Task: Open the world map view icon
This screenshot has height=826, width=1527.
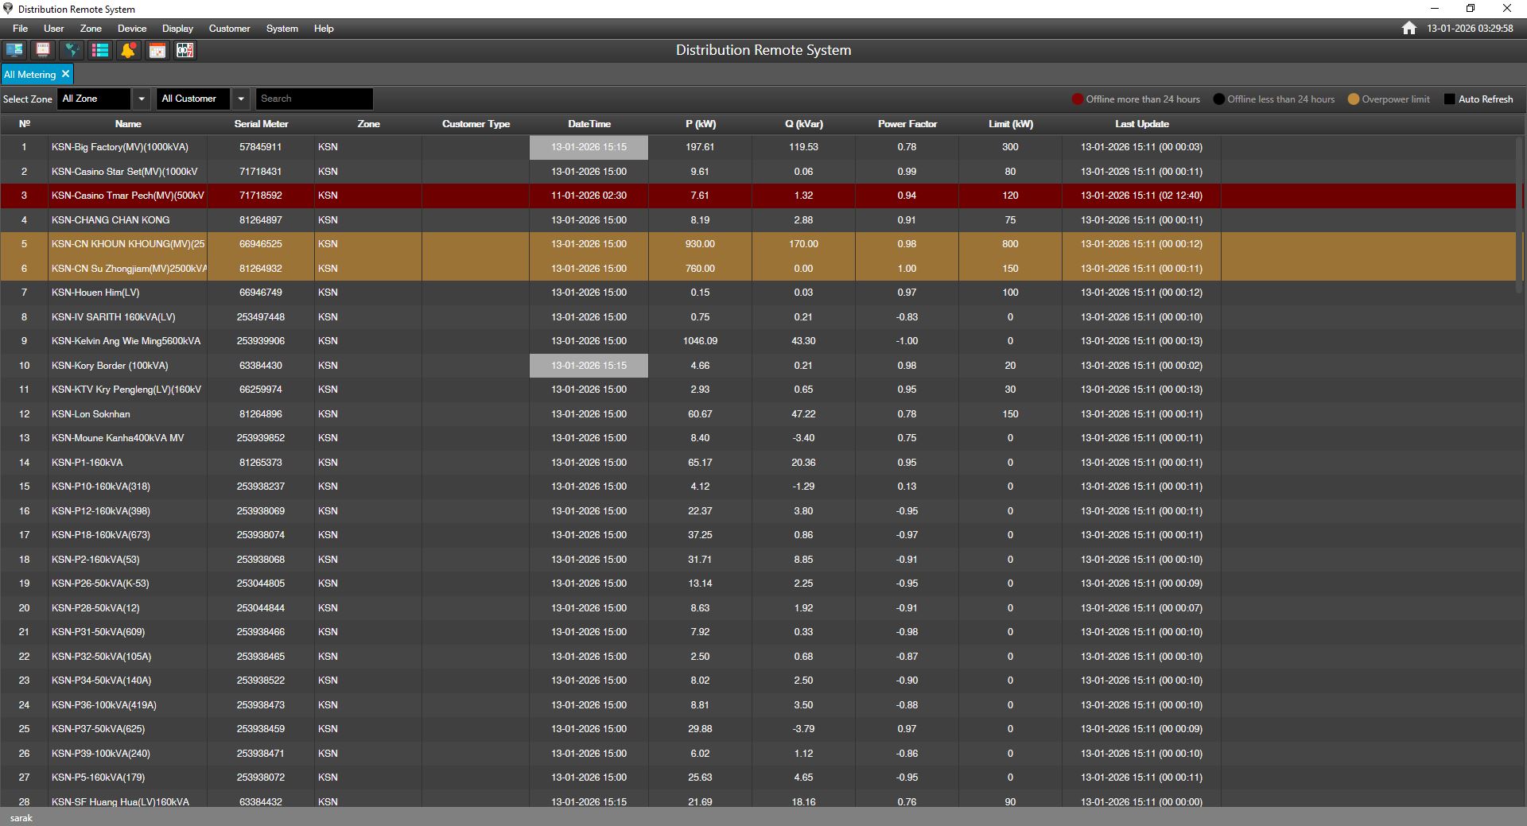Action: pyautogui.click(x=72, y=50)
